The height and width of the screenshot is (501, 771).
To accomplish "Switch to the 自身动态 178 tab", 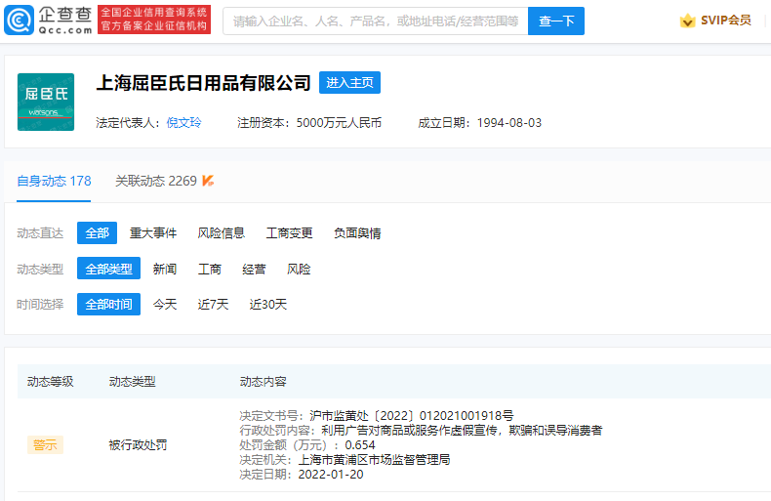I will point(54,181).
